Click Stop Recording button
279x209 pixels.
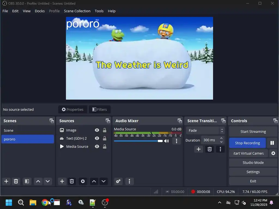pyautogui.click(x=247, y=143)
